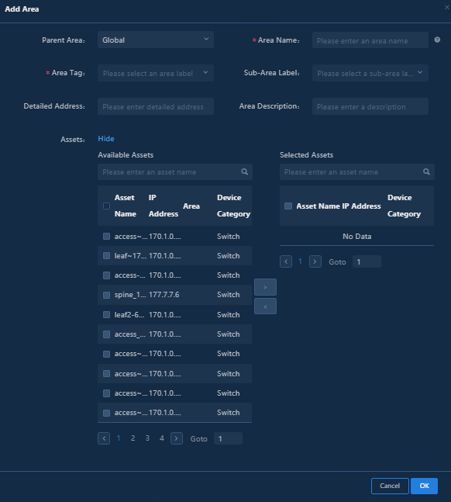Switch to page 3 of Available Assets
Screen dimensions: 451x502
[147, 438]
